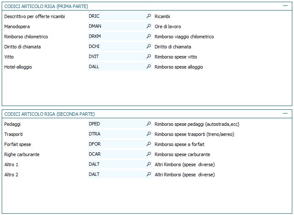This screenshot has height=215, width=294.
Task: Click lookup icon for Trasporti DTRA
Action: [x=148, y=134]
